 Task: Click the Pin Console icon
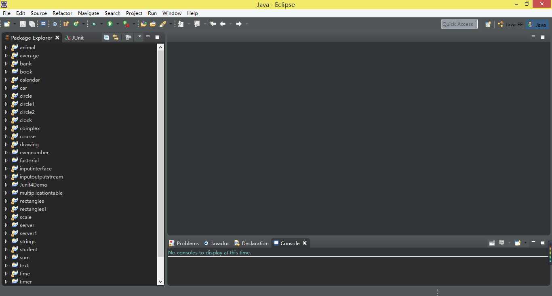[x=492, y=243]
